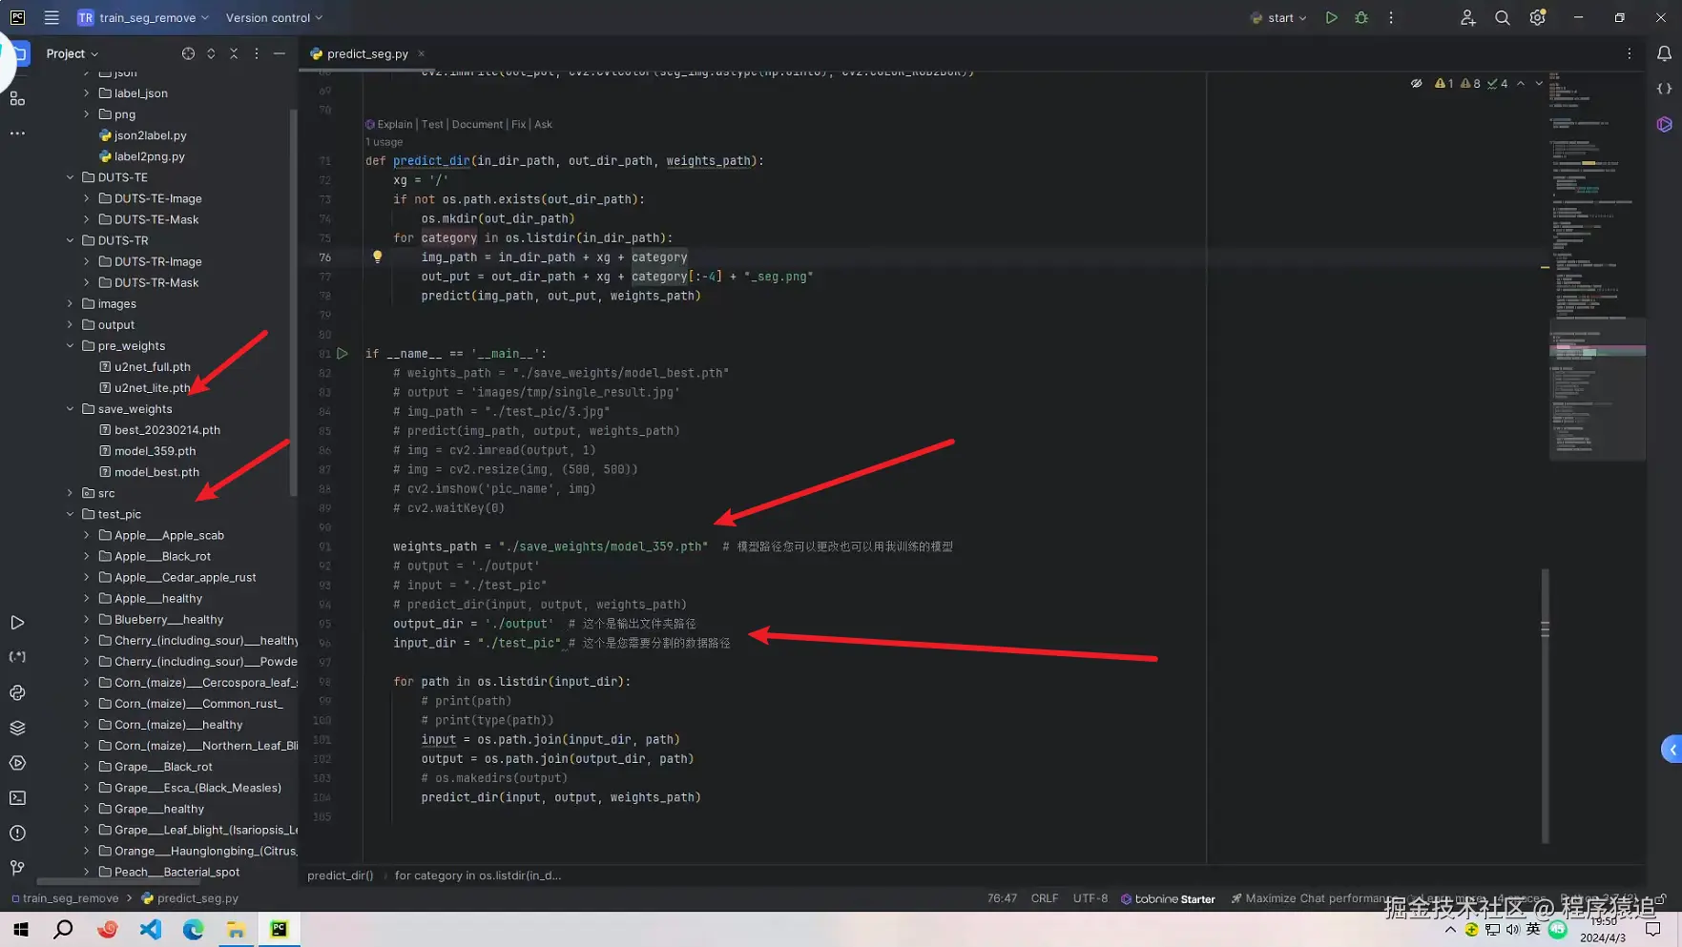
Task: Open Search Everywhere magnifier
Action: tap(1503, 17)
